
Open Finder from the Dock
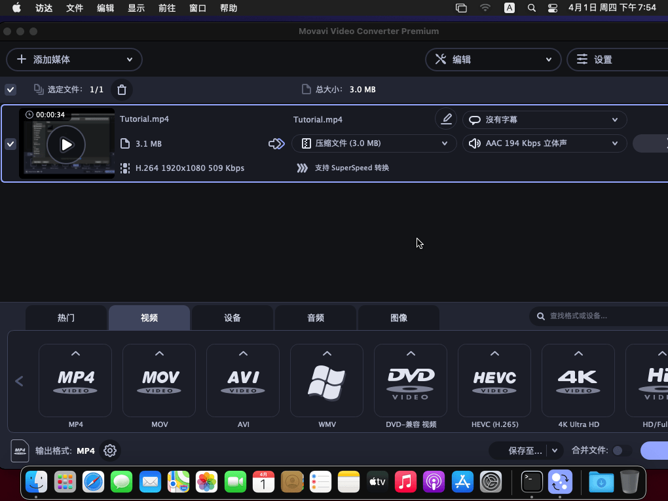point(36,482)
